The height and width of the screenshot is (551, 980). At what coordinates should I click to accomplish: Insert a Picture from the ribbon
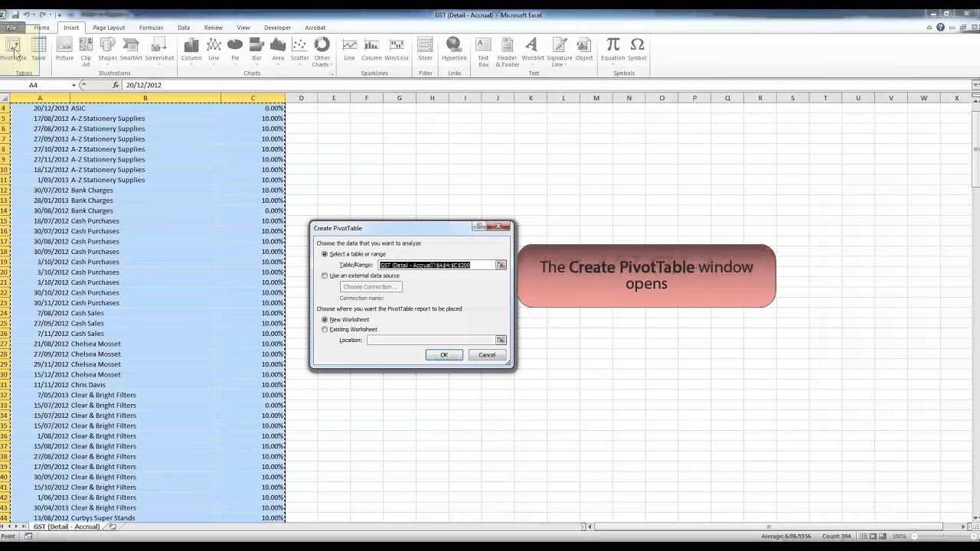[x=64, y=50]
